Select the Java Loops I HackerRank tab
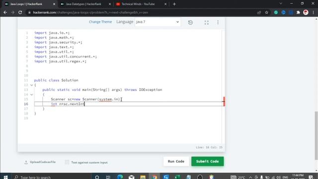 (26, 4)
